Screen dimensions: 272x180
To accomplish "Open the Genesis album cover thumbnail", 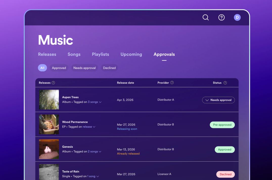I will (x=49, y=149).
